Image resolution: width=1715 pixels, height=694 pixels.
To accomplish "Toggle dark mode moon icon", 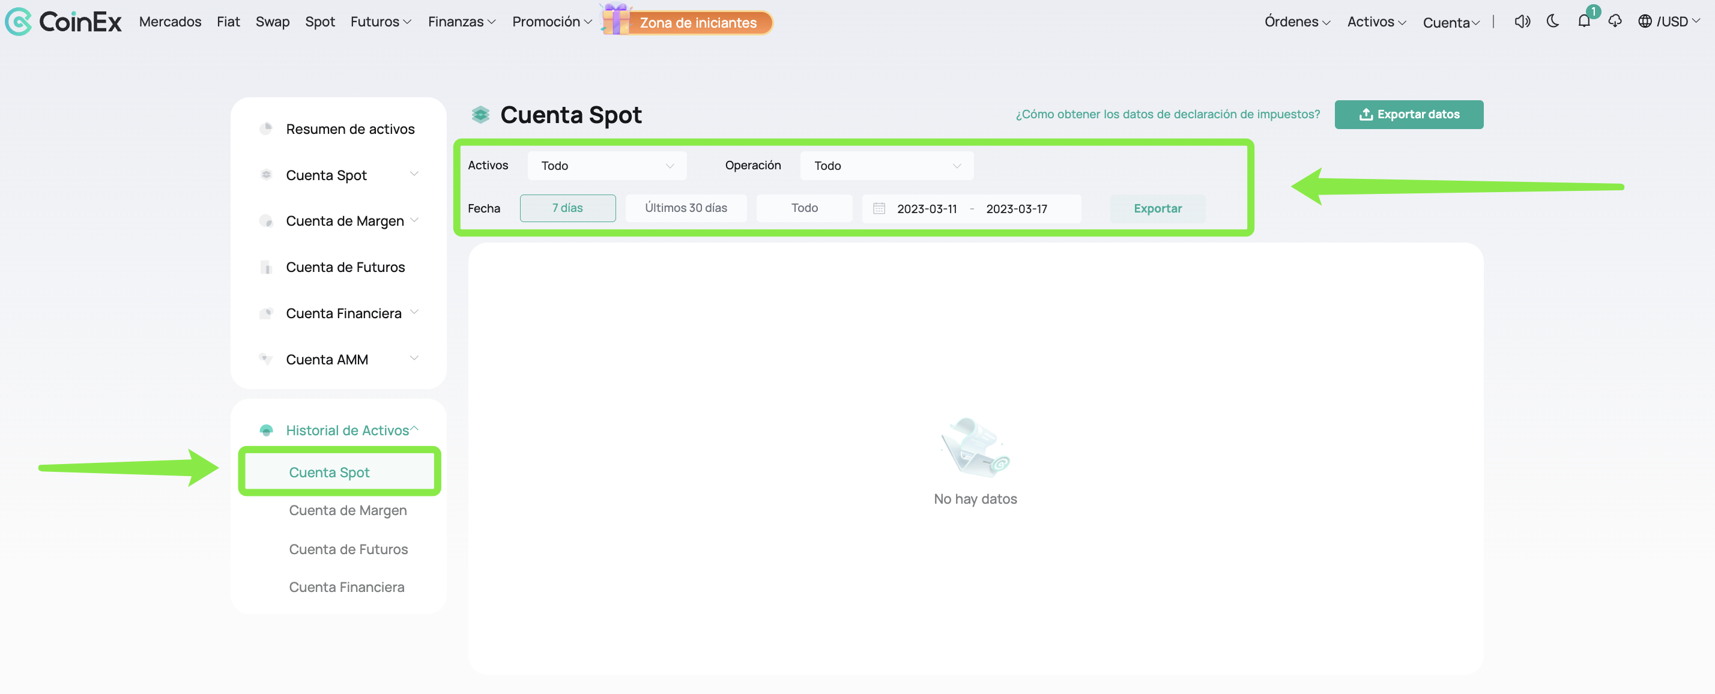I will coord(1552,21).
